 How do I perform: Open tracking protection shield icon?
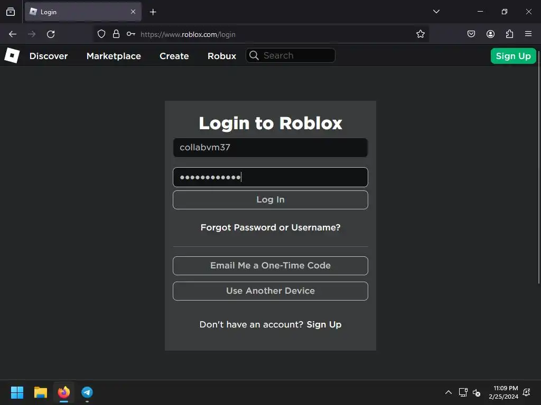pos(101,34)
